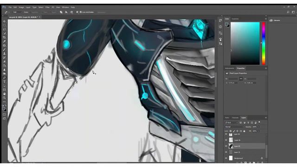Toggle lock position

237,131
